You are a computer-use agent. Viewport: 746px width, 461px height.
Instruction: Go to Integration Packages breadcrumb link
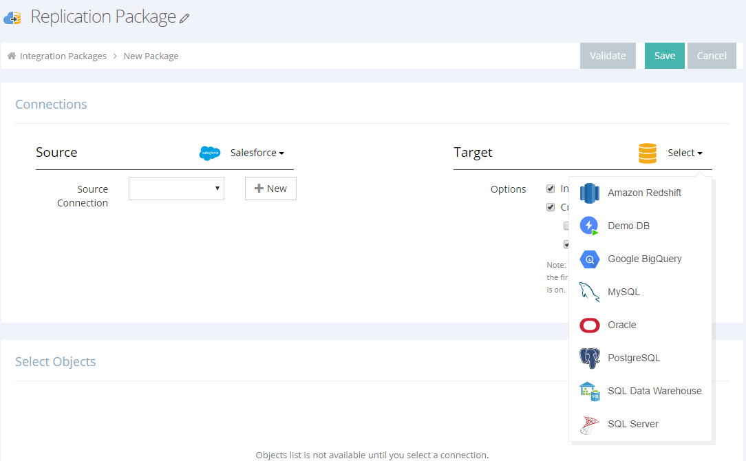(x=63, y=56)
